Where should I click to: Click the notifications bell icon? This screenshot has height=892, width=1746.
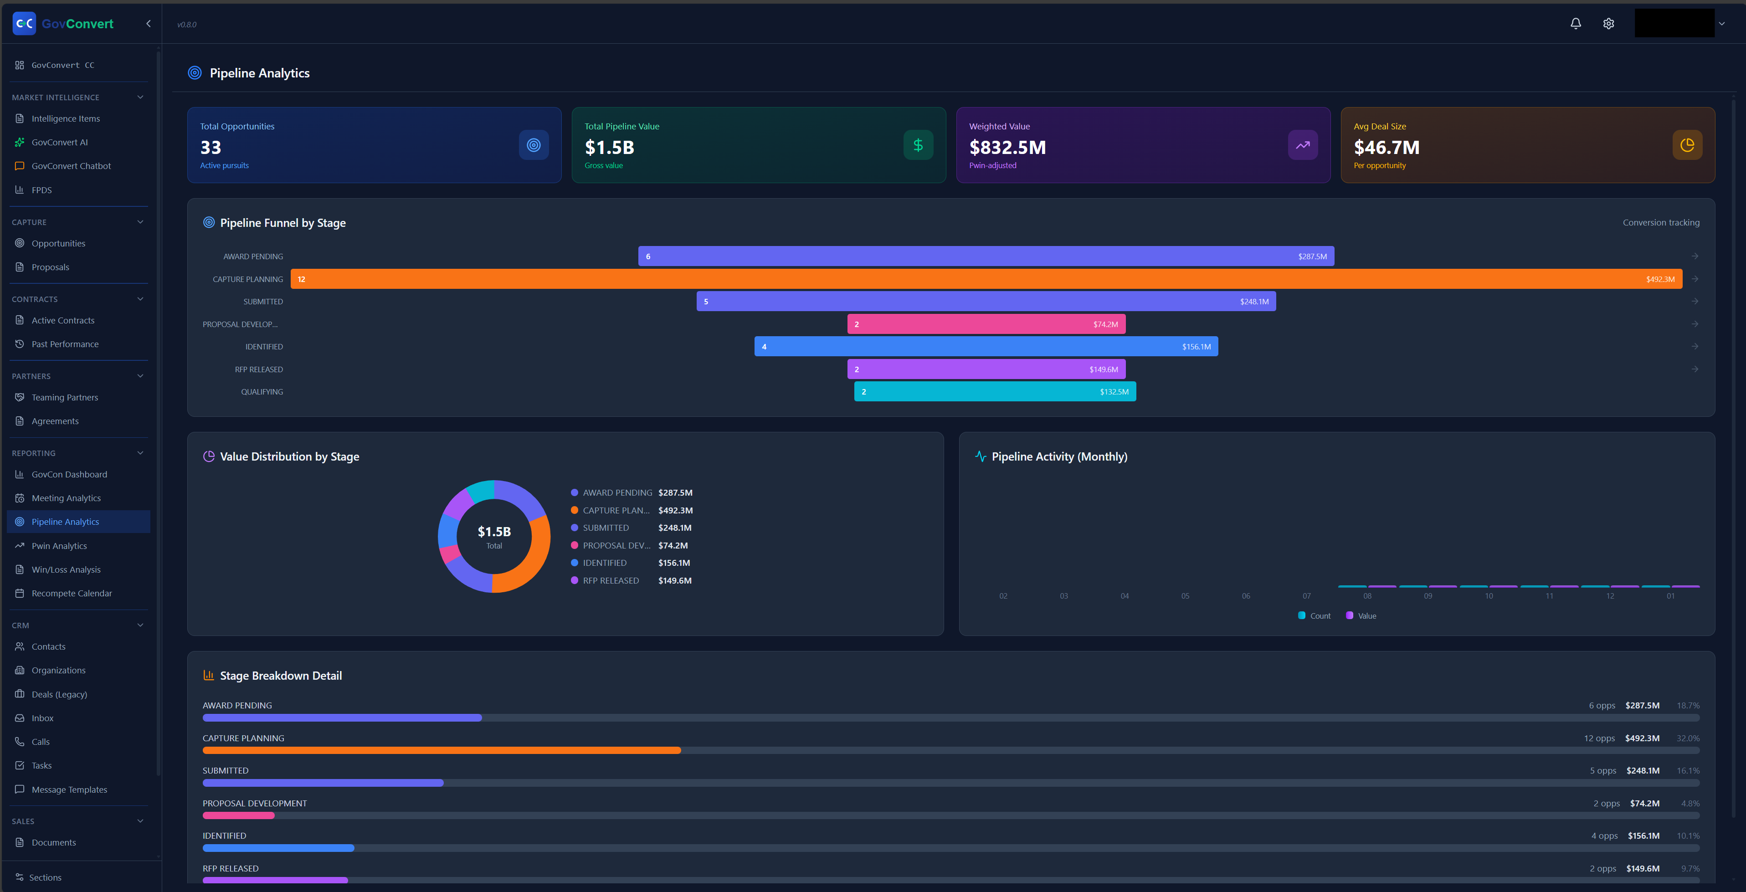(x=1575, y=24)
